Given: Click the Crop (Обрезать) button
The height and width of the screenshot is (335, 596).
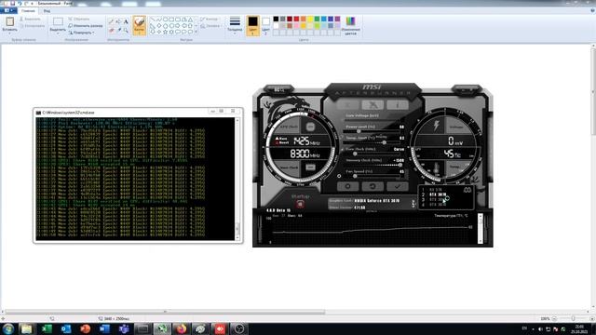Looking at the screenshot, I should click(x=79, y=19).
